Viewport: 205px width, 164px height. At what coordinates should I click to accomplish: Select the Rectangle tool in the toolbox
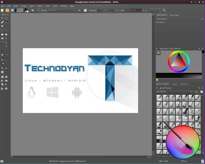coord(2,34)
